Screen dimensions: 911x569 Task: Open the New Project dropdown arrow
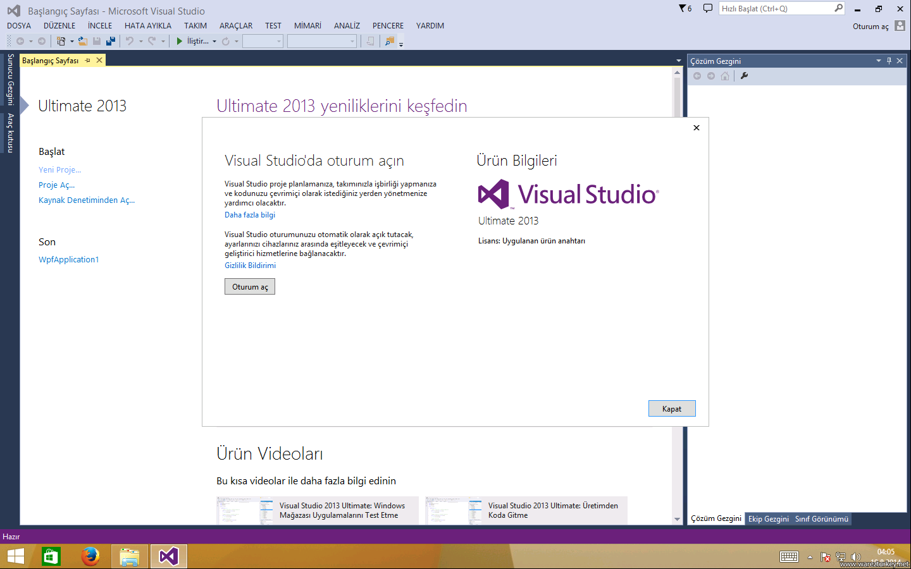(x=72, y=42)
